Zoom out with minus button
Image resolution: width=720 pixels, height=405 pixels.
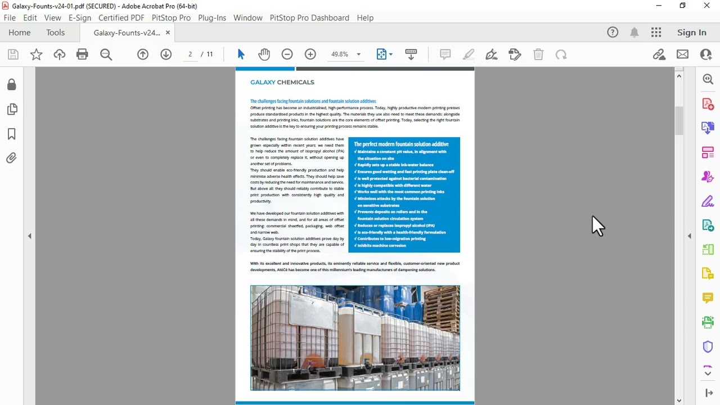[x=287, y=55]
